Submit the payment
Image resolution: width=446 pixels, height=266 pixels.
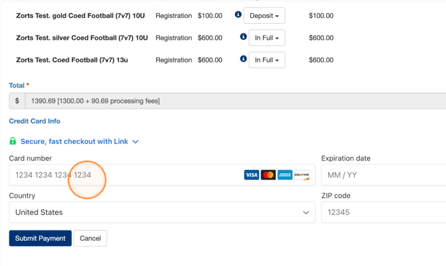pyautogui.click(x=40, y=238)
